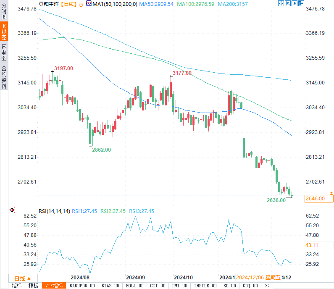Open 合约资料 sidebar tab
Viewport: 334px width, 289px height.
(x=4, y=77)
